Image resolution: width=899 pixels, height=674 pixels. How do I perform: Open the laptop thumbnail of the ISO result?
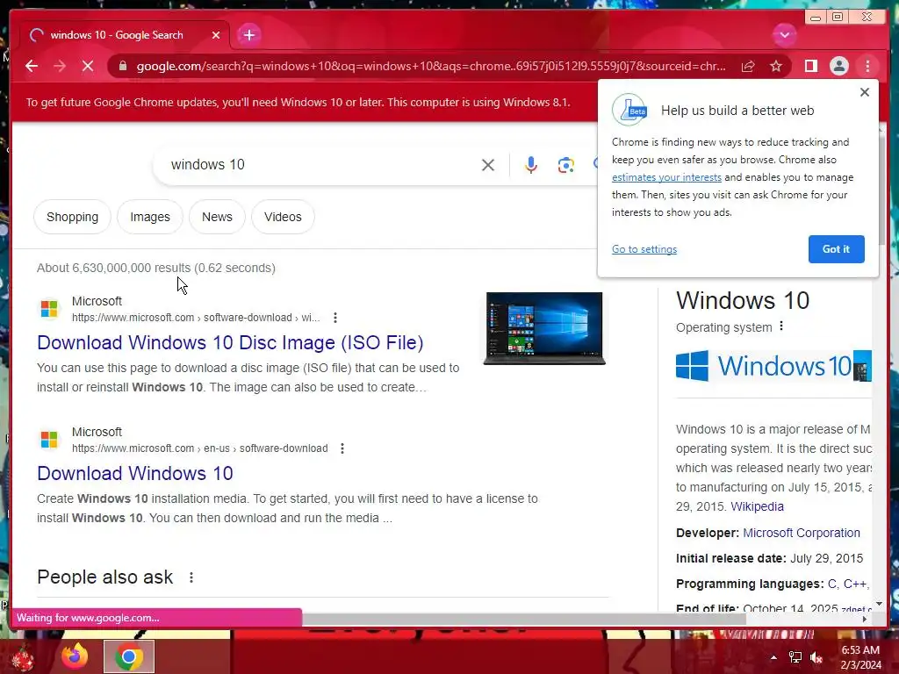(x=544, y=328)
